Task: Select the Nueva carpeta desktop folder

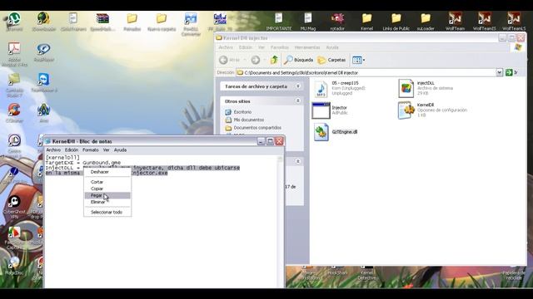Action: [x=162, y=22]
